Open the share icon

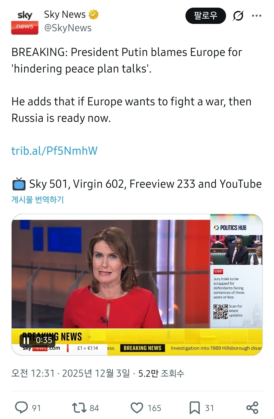click(x=252, y=408)
